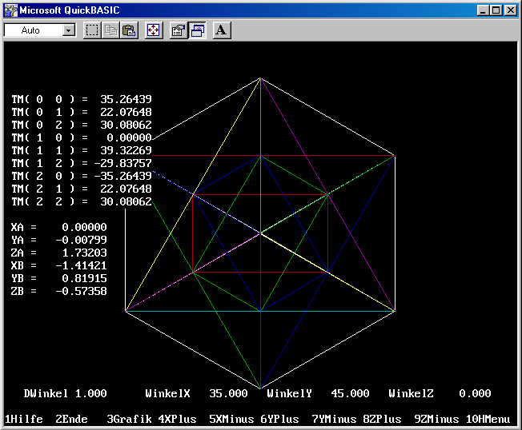Select 10HMenu in the bottom bar
The image size is (522, 430).
click(488, 419)
